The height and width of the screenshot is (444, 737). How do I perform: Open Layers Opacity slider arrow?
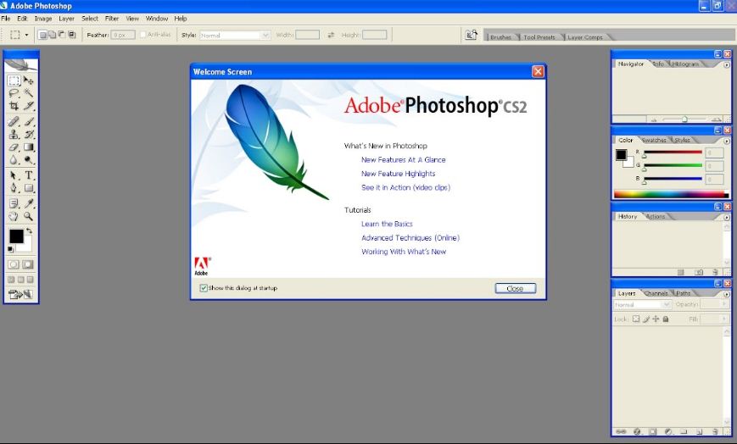724,304
